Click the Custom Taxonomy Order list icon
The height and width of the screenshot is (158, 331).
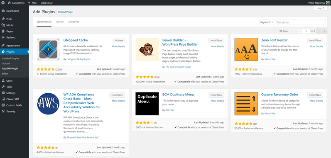(246, 104)
